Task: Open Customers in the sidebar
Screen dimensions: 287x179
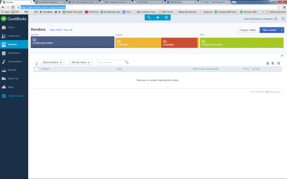Action: point(14,36)
